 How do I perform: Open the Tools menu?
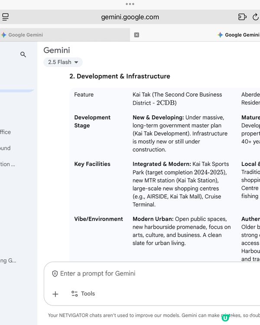[83, 294]
